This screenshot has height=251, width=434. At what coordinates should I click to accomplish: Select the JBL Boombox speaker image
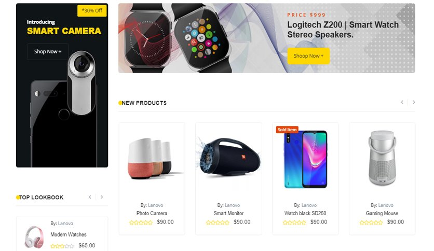point(228,158)
